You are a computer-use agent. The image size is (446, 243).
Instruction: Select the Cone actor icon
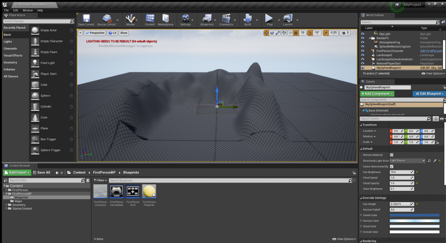point(35,117)
